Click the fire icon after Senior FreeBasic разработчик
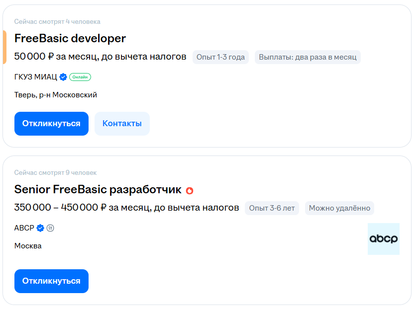Image resolution: width=417 pixels, height=309 pixels. click(190, 191)
